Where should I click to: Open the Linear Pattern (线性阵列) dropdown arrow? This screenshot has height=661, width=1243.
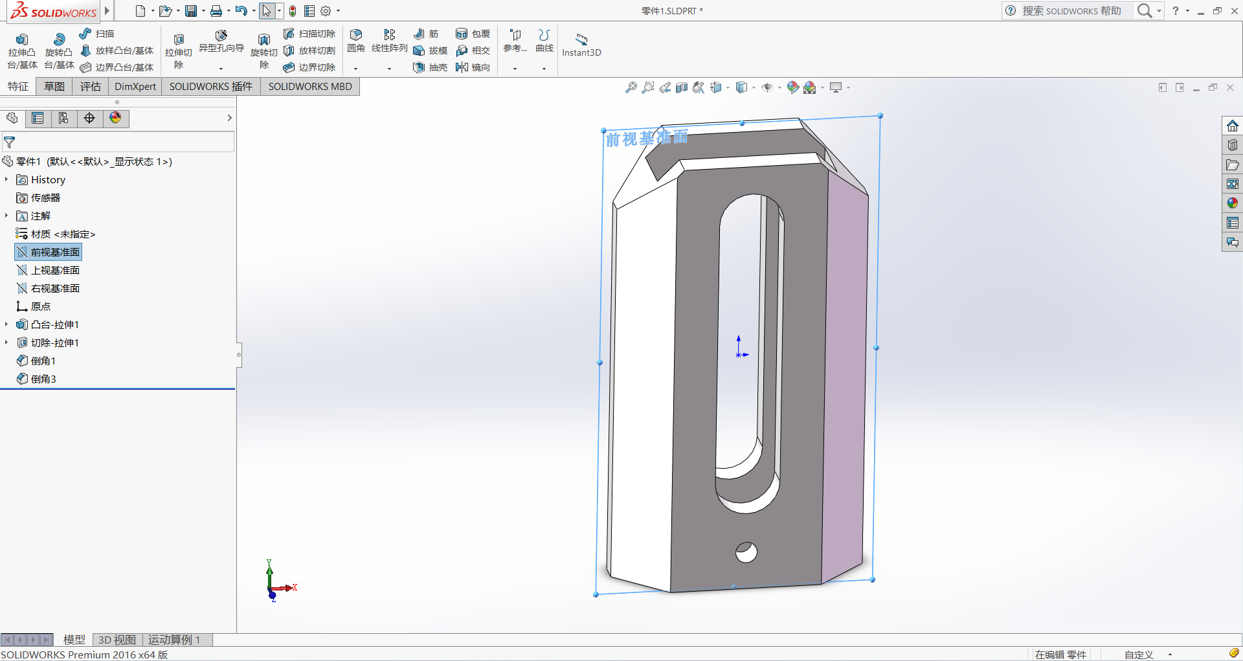(x=389, y=69)
